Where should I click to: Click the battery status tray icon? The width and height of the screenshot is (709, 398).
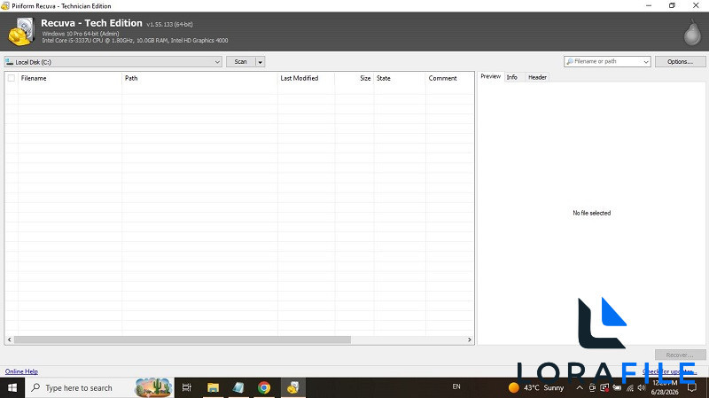[617, 387]
